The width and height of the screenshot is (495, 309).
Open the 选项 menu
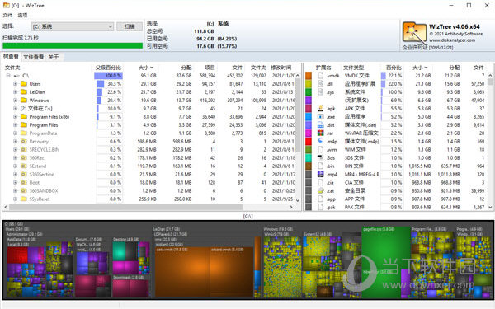click(22, 15)
